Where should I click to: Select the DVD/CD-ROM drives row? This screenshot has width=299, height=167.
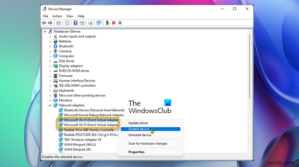[x=74, y=71]
